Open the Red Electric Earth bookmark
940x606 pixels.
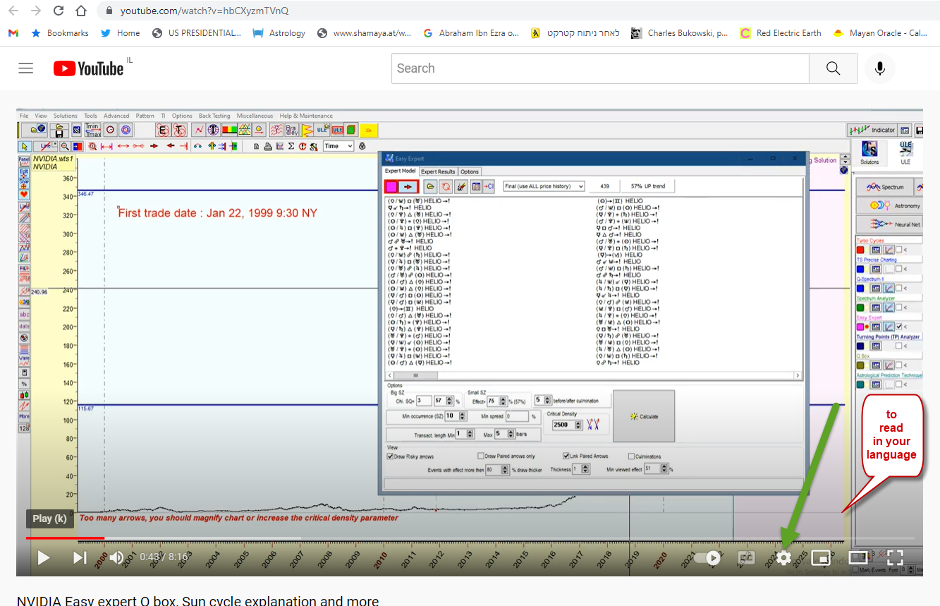(781, 33)
